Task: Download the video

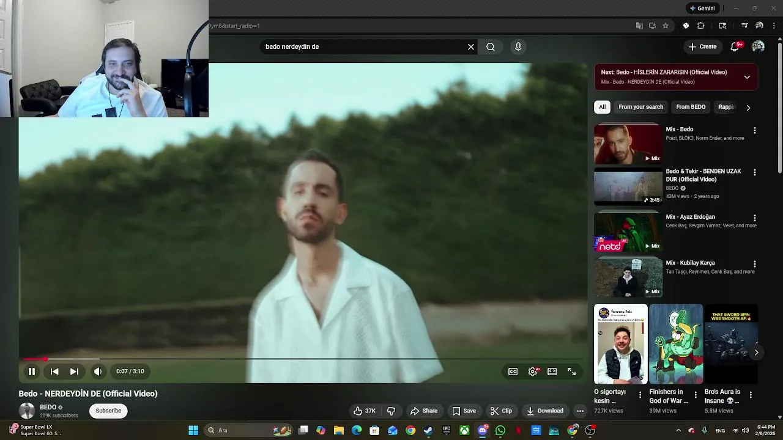Action: tap(545, 411)
